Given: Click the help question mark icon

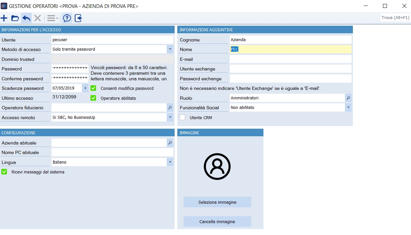Looking at the screenshot, I should coord(67,18).
